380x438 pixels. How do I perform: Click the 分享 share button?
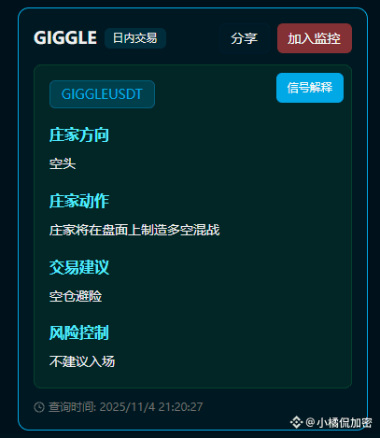244,38
